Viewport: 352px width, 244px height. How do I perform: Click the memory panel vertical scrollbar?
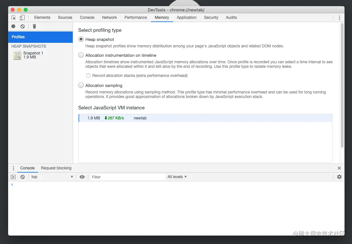pos(342,85)
